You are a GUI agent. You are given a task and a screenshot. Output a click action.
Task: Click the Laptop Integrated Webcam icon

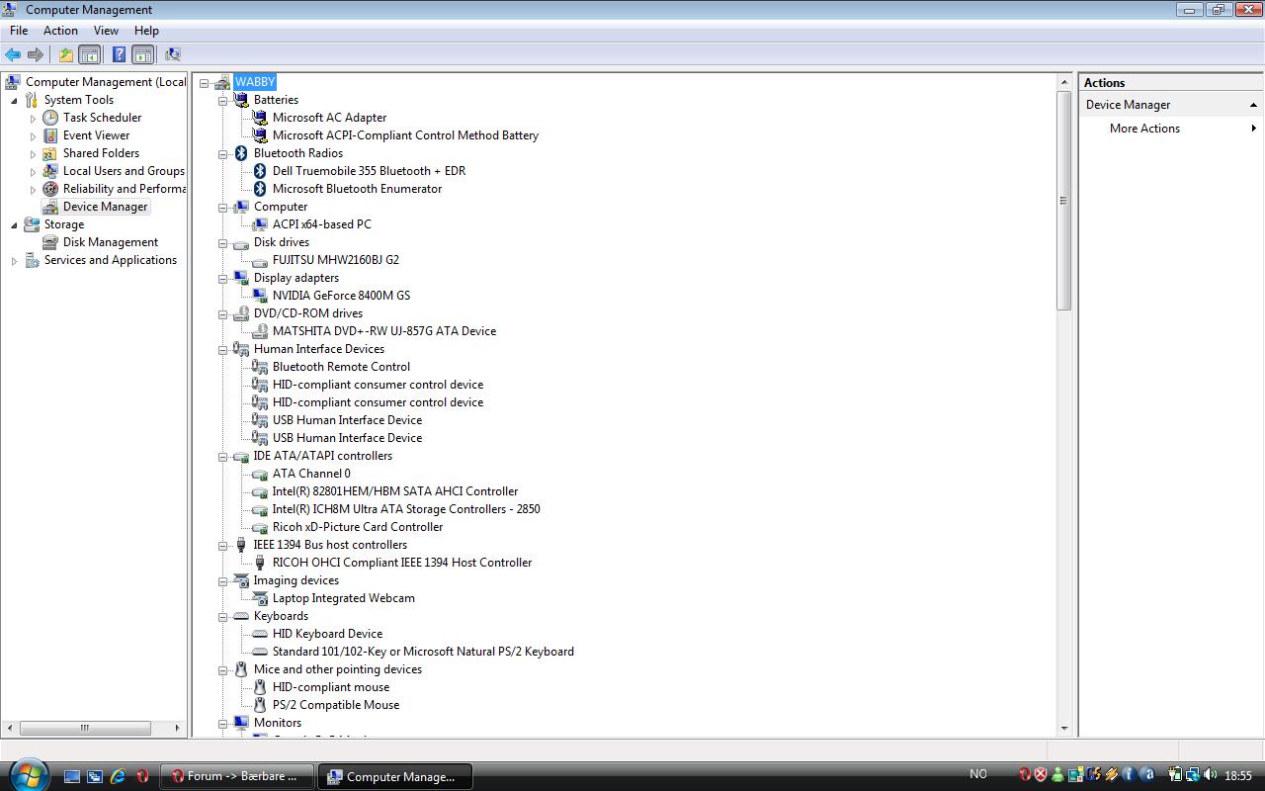260,598
